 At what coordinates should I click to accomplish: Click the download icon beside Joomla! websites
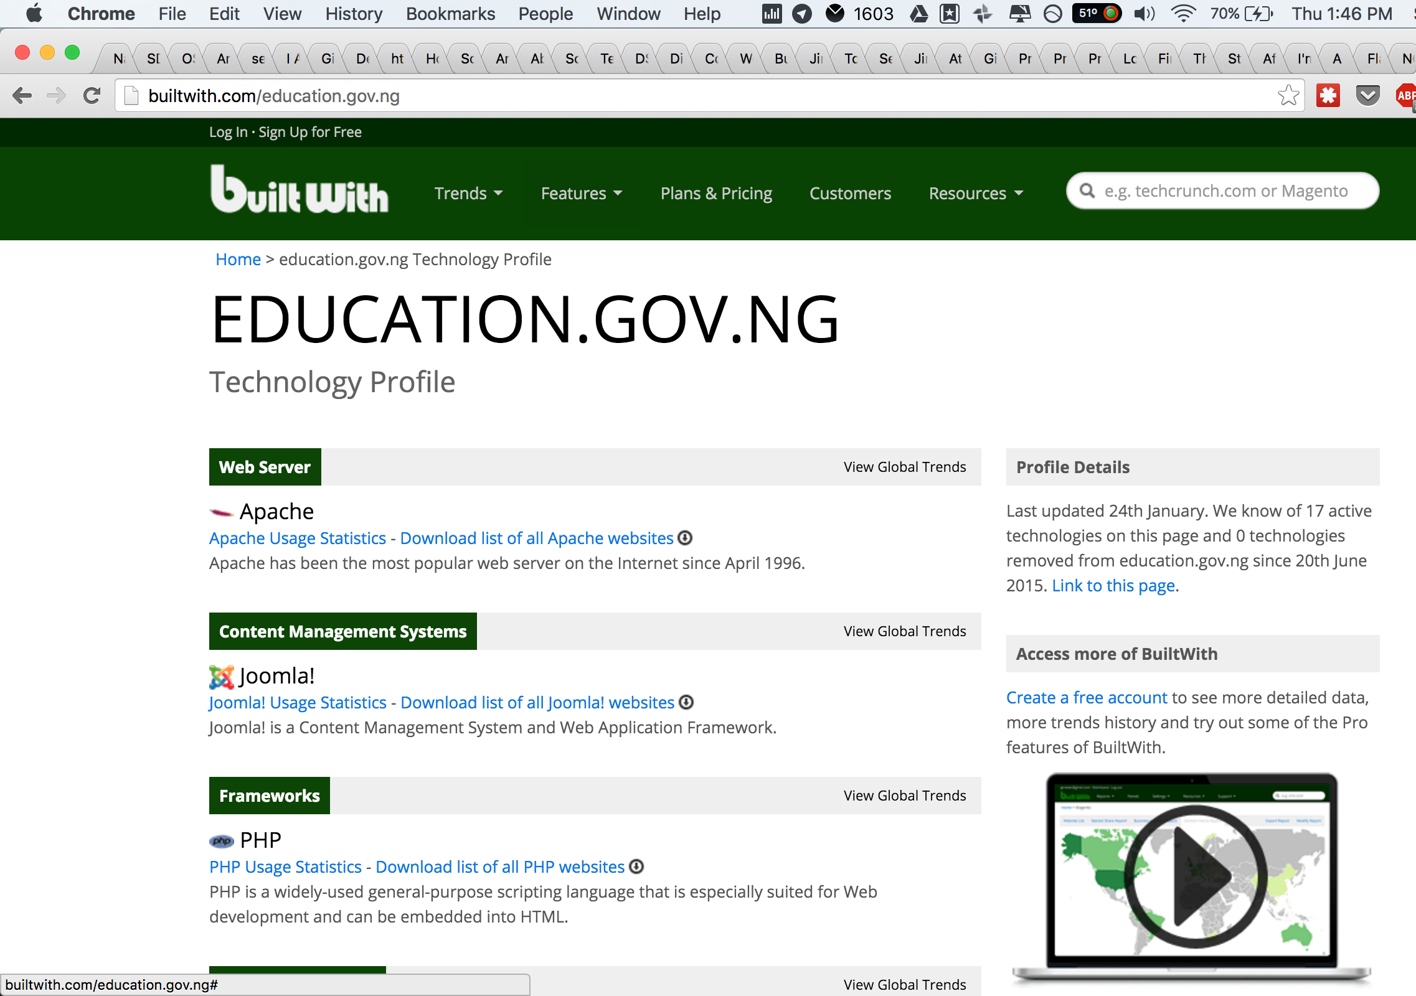(x=686, y=702)
